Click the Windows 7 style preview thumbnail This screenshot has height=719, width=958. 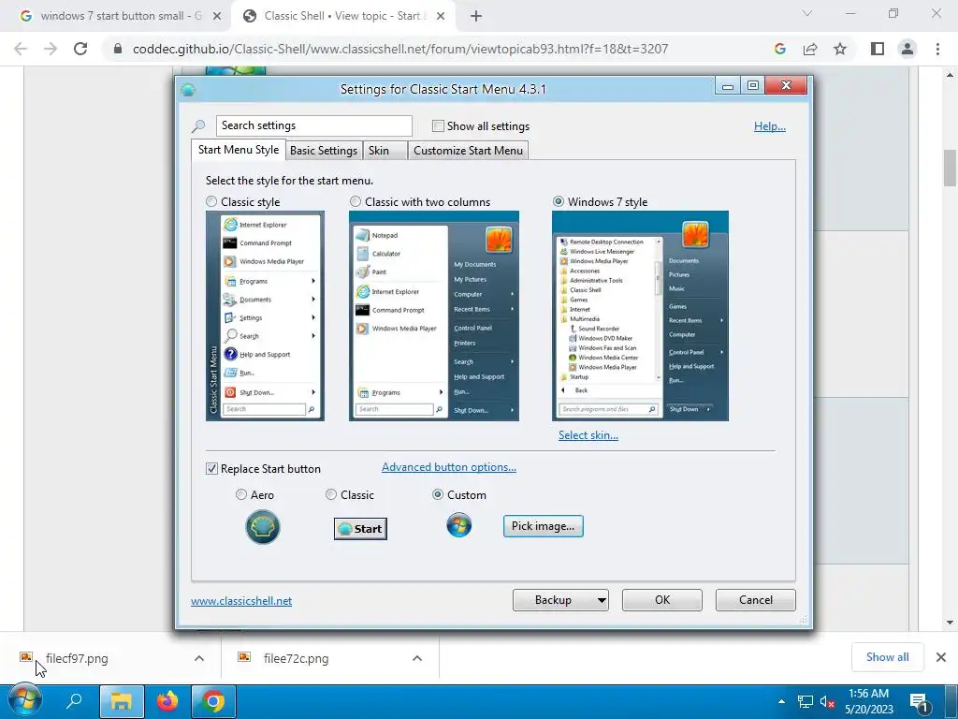pos(640,316)
